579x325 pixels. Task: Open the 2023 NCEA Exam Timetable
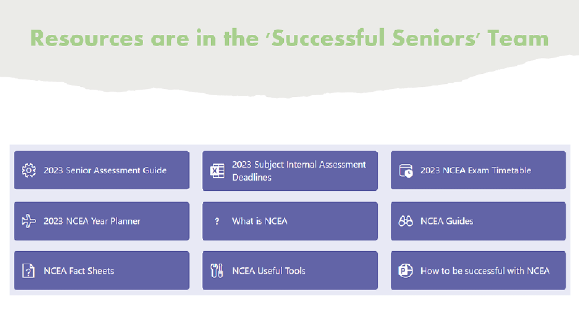(x=476, y=170)
